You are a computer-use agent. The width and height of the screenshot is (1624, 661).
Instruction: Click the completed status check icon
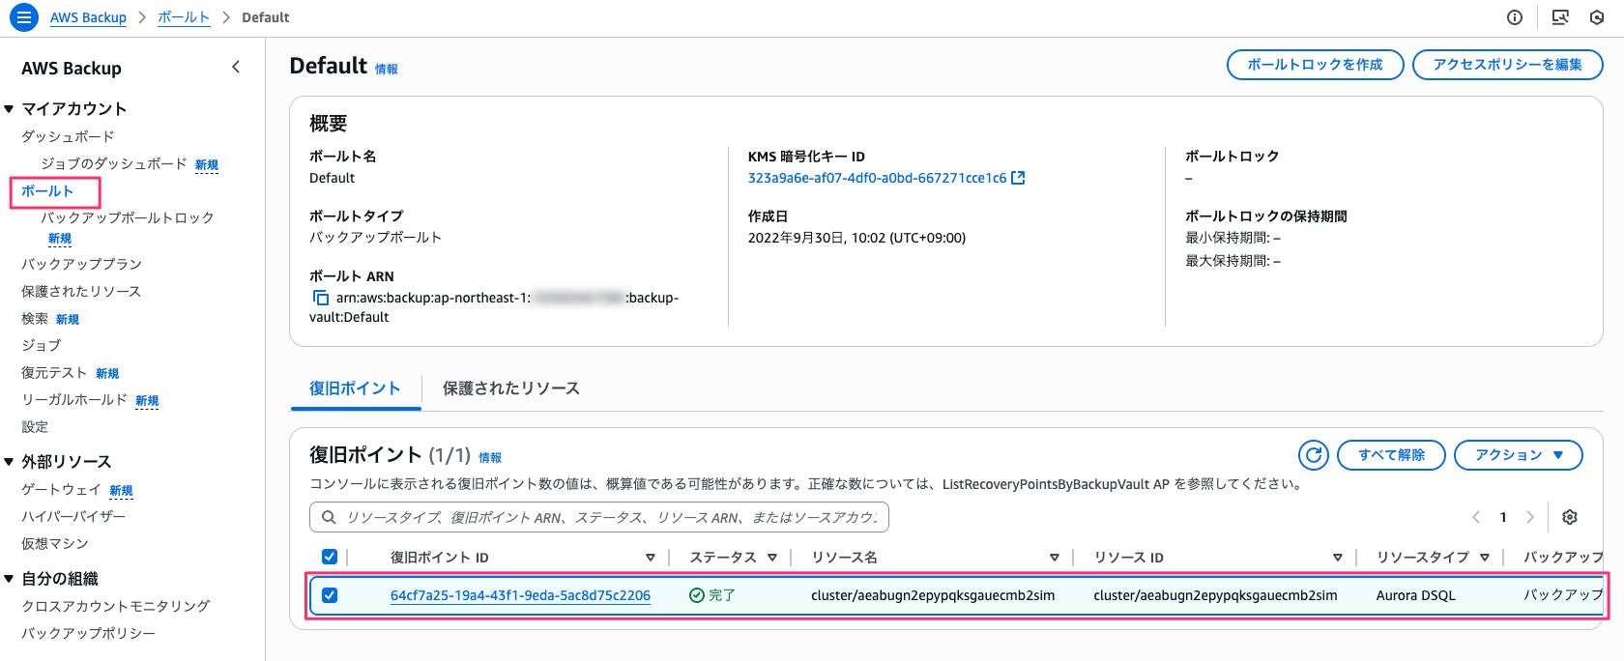pos(696,595)
